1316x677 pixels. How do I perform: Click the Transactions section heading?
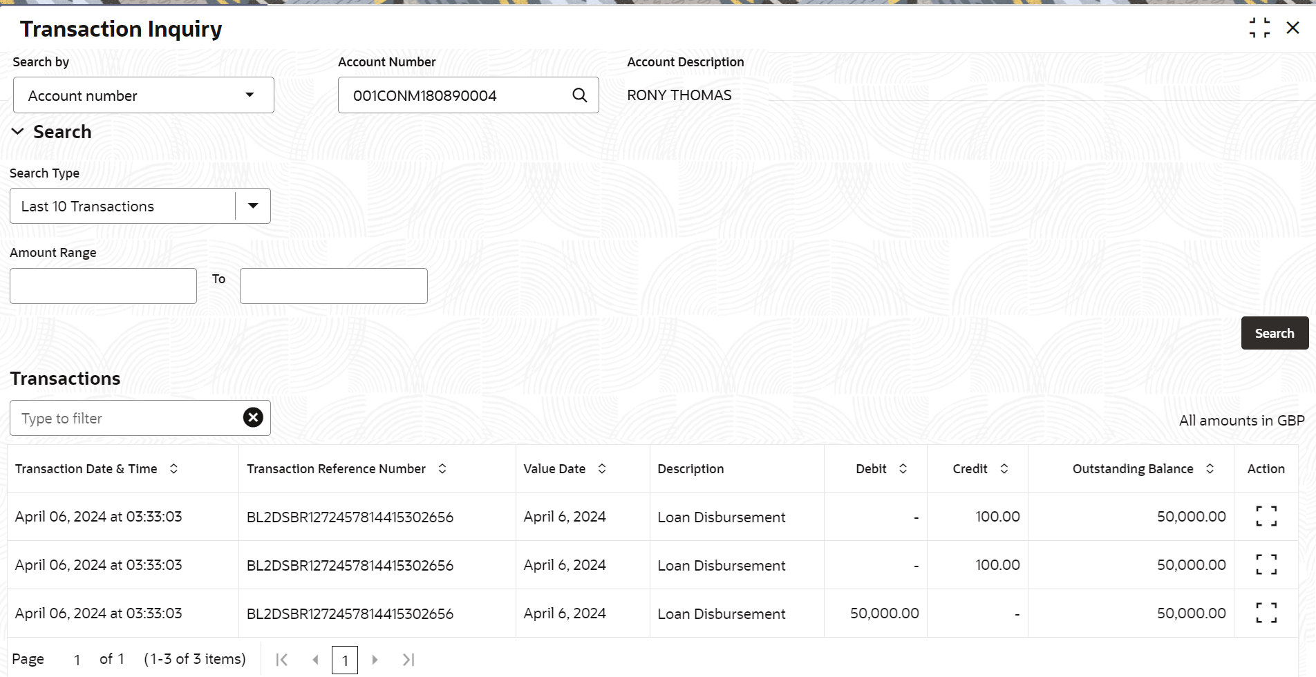click(x=65, y=379)
